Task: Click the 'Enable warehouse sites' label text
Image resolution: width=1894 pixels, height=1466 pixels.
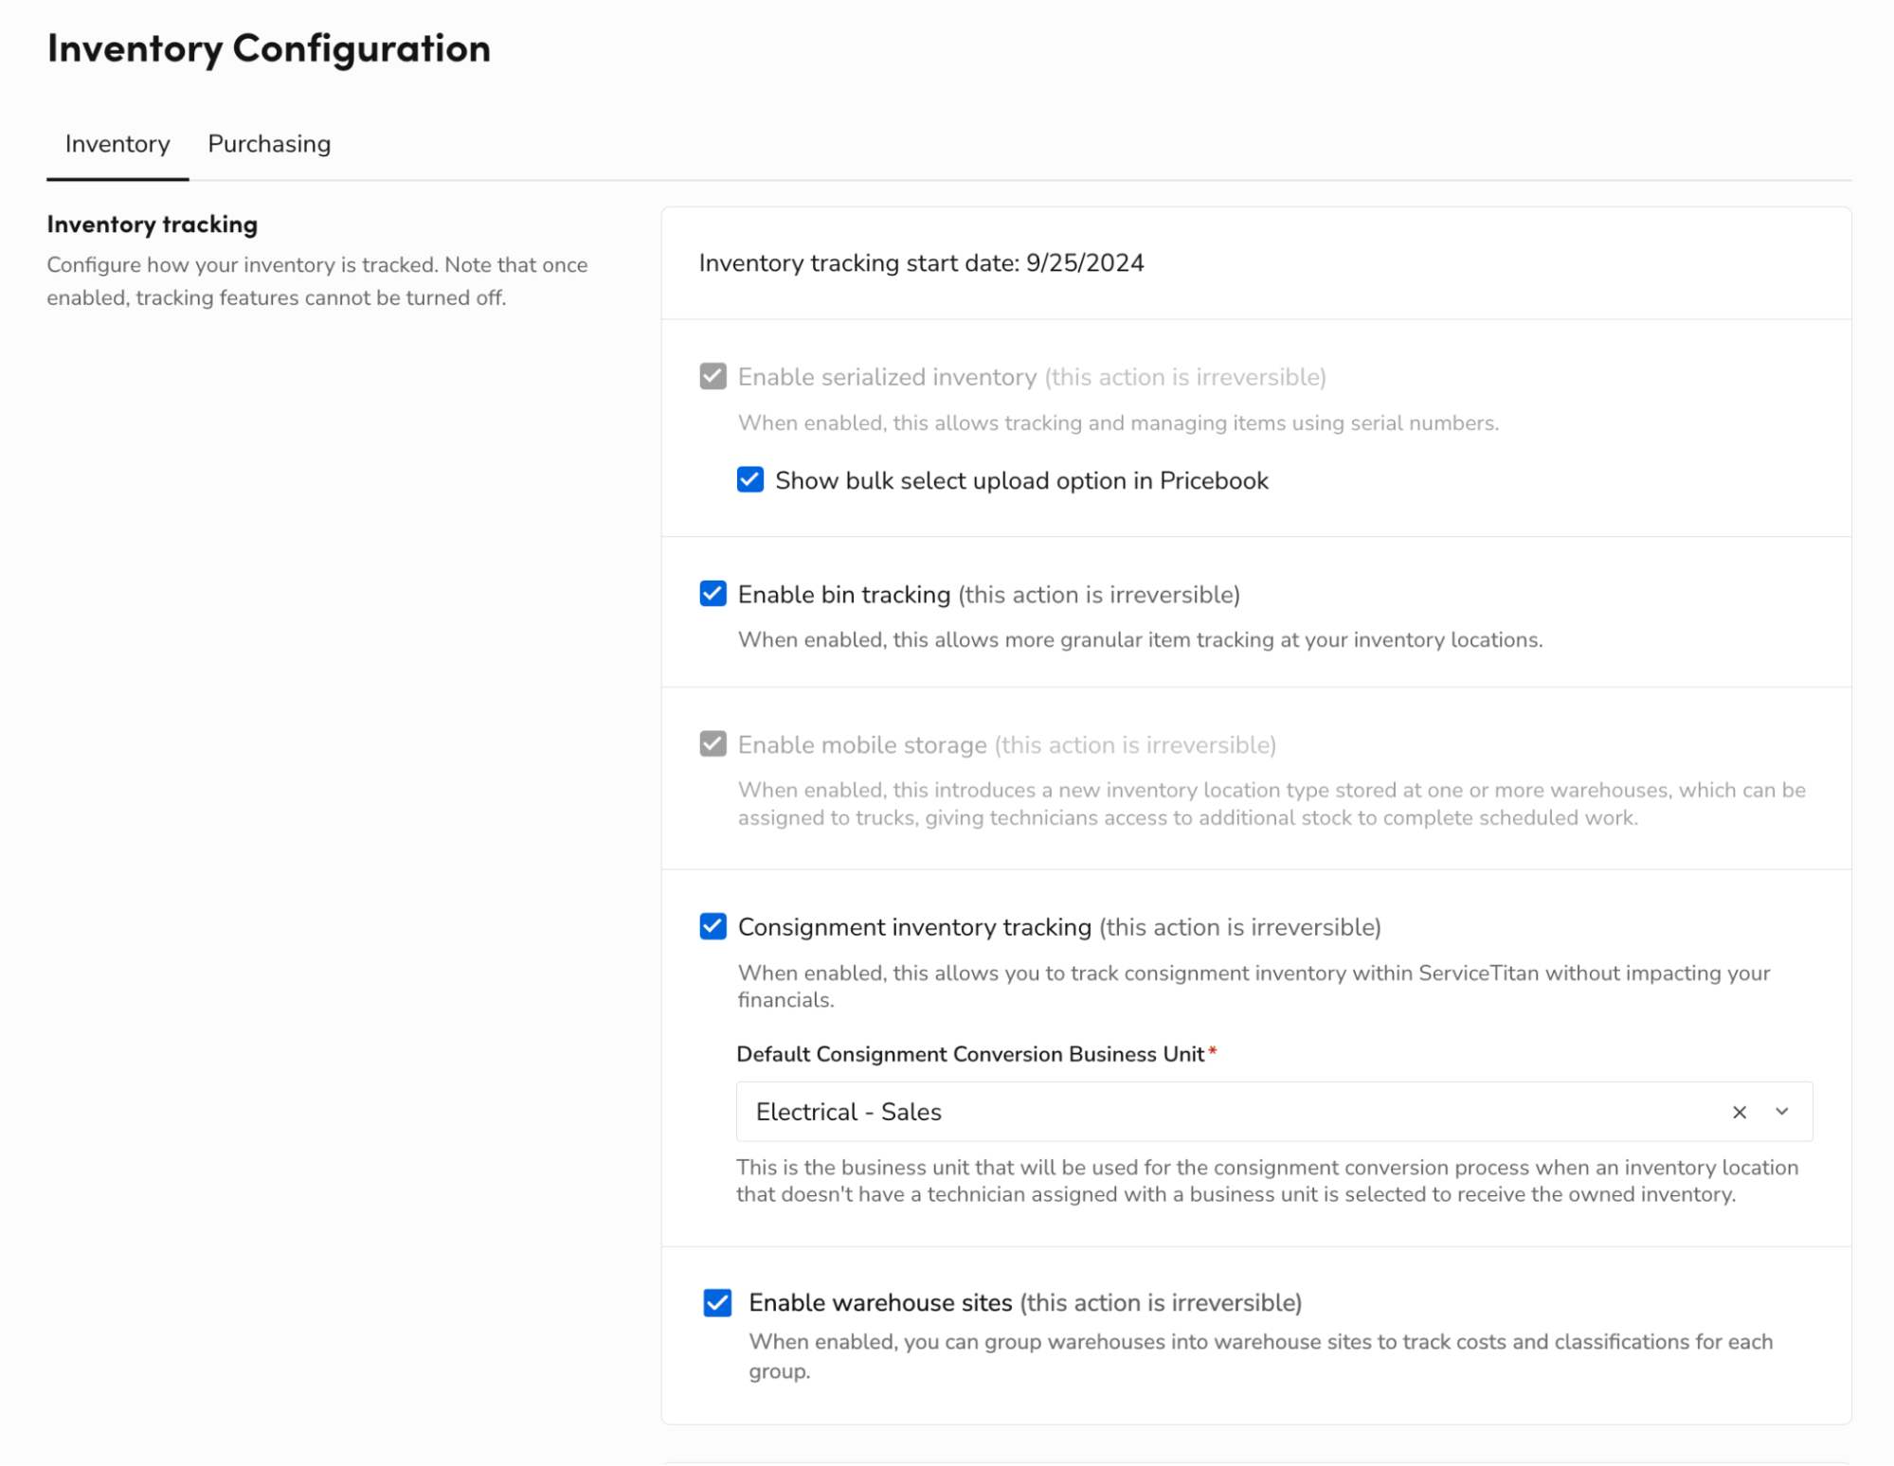Action: pyautogui.click(x=880, y=1303)
